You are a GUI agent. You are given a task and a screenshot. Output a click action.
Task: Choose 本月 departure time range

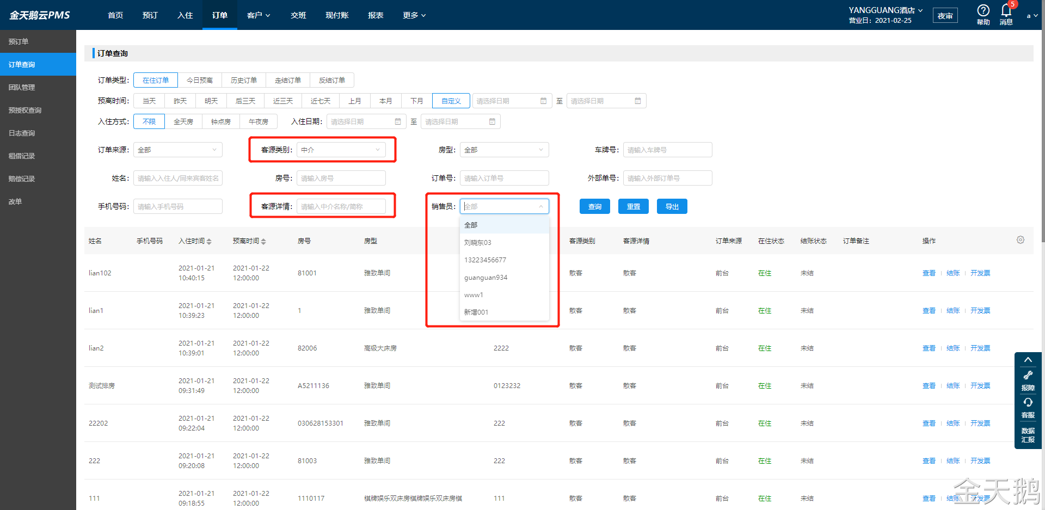pos(386,101)
